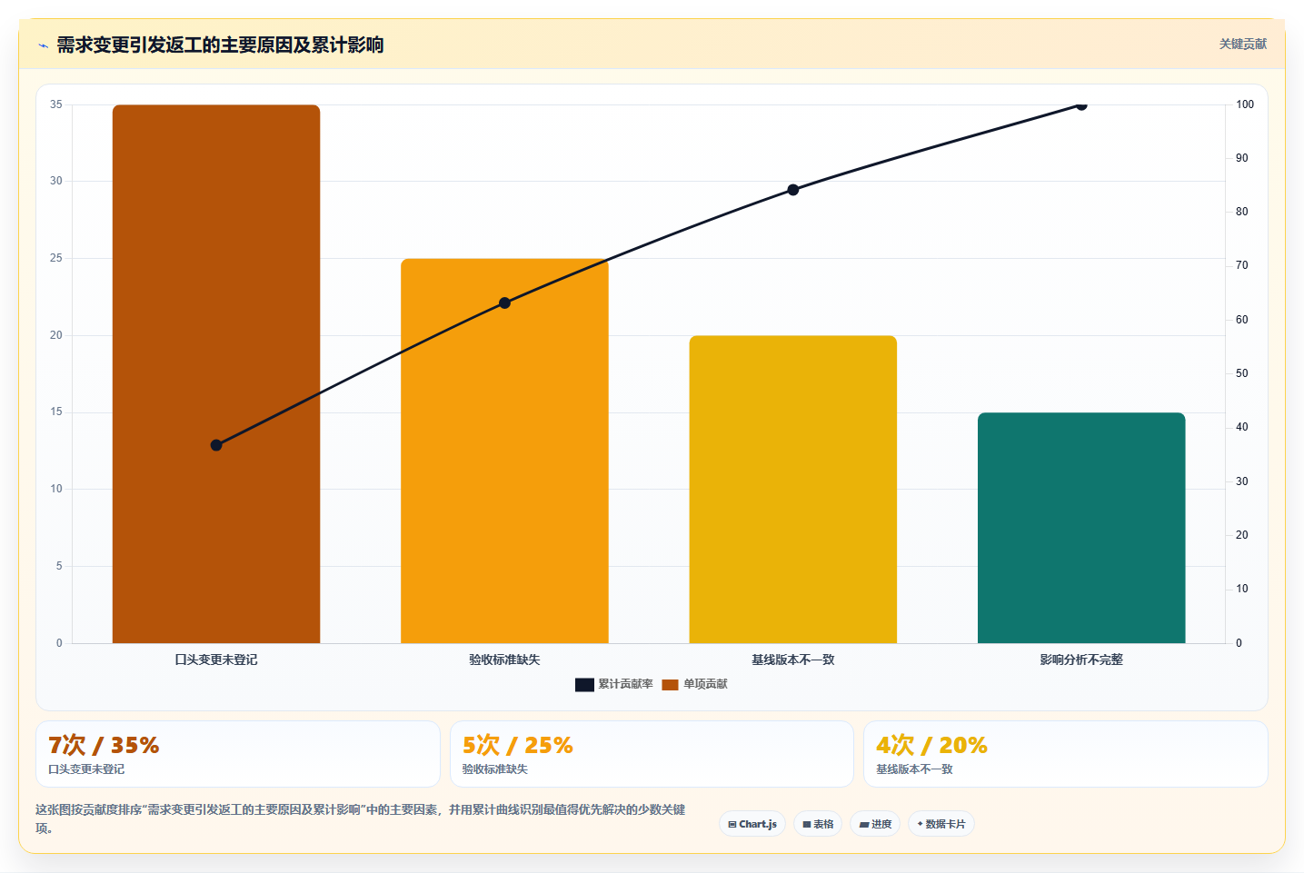
Task: Click the cumulative line point above 口头变更未登记
Action: [216, 445]
